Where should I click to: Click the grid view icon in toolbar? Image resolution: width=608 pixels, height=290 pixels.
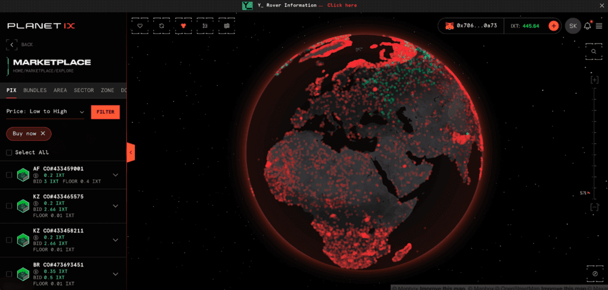pyautogui.click(x=226, y=26)
